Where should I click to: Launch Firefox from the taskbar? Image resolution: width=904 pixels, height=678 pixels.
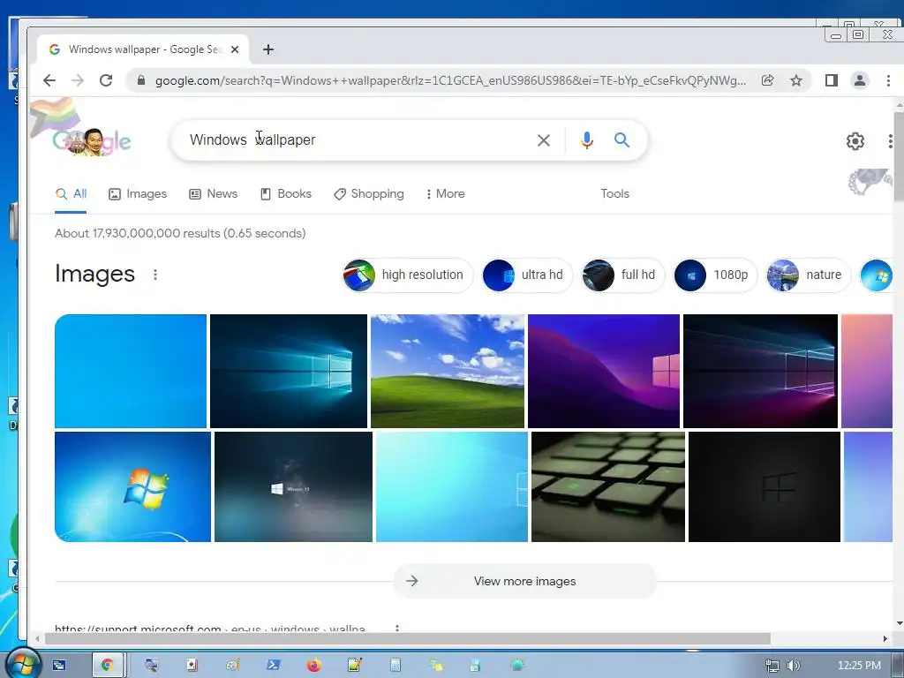click(x=314, y=666)
